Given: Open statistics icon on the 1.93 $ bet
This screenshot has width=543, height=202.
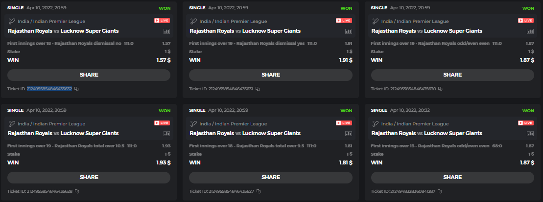Looking at the screenshot, I should (x=166, y=134).
